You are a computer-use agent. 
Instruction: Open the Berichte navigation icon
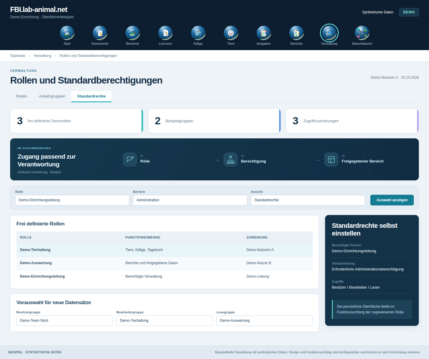[296, 33]
